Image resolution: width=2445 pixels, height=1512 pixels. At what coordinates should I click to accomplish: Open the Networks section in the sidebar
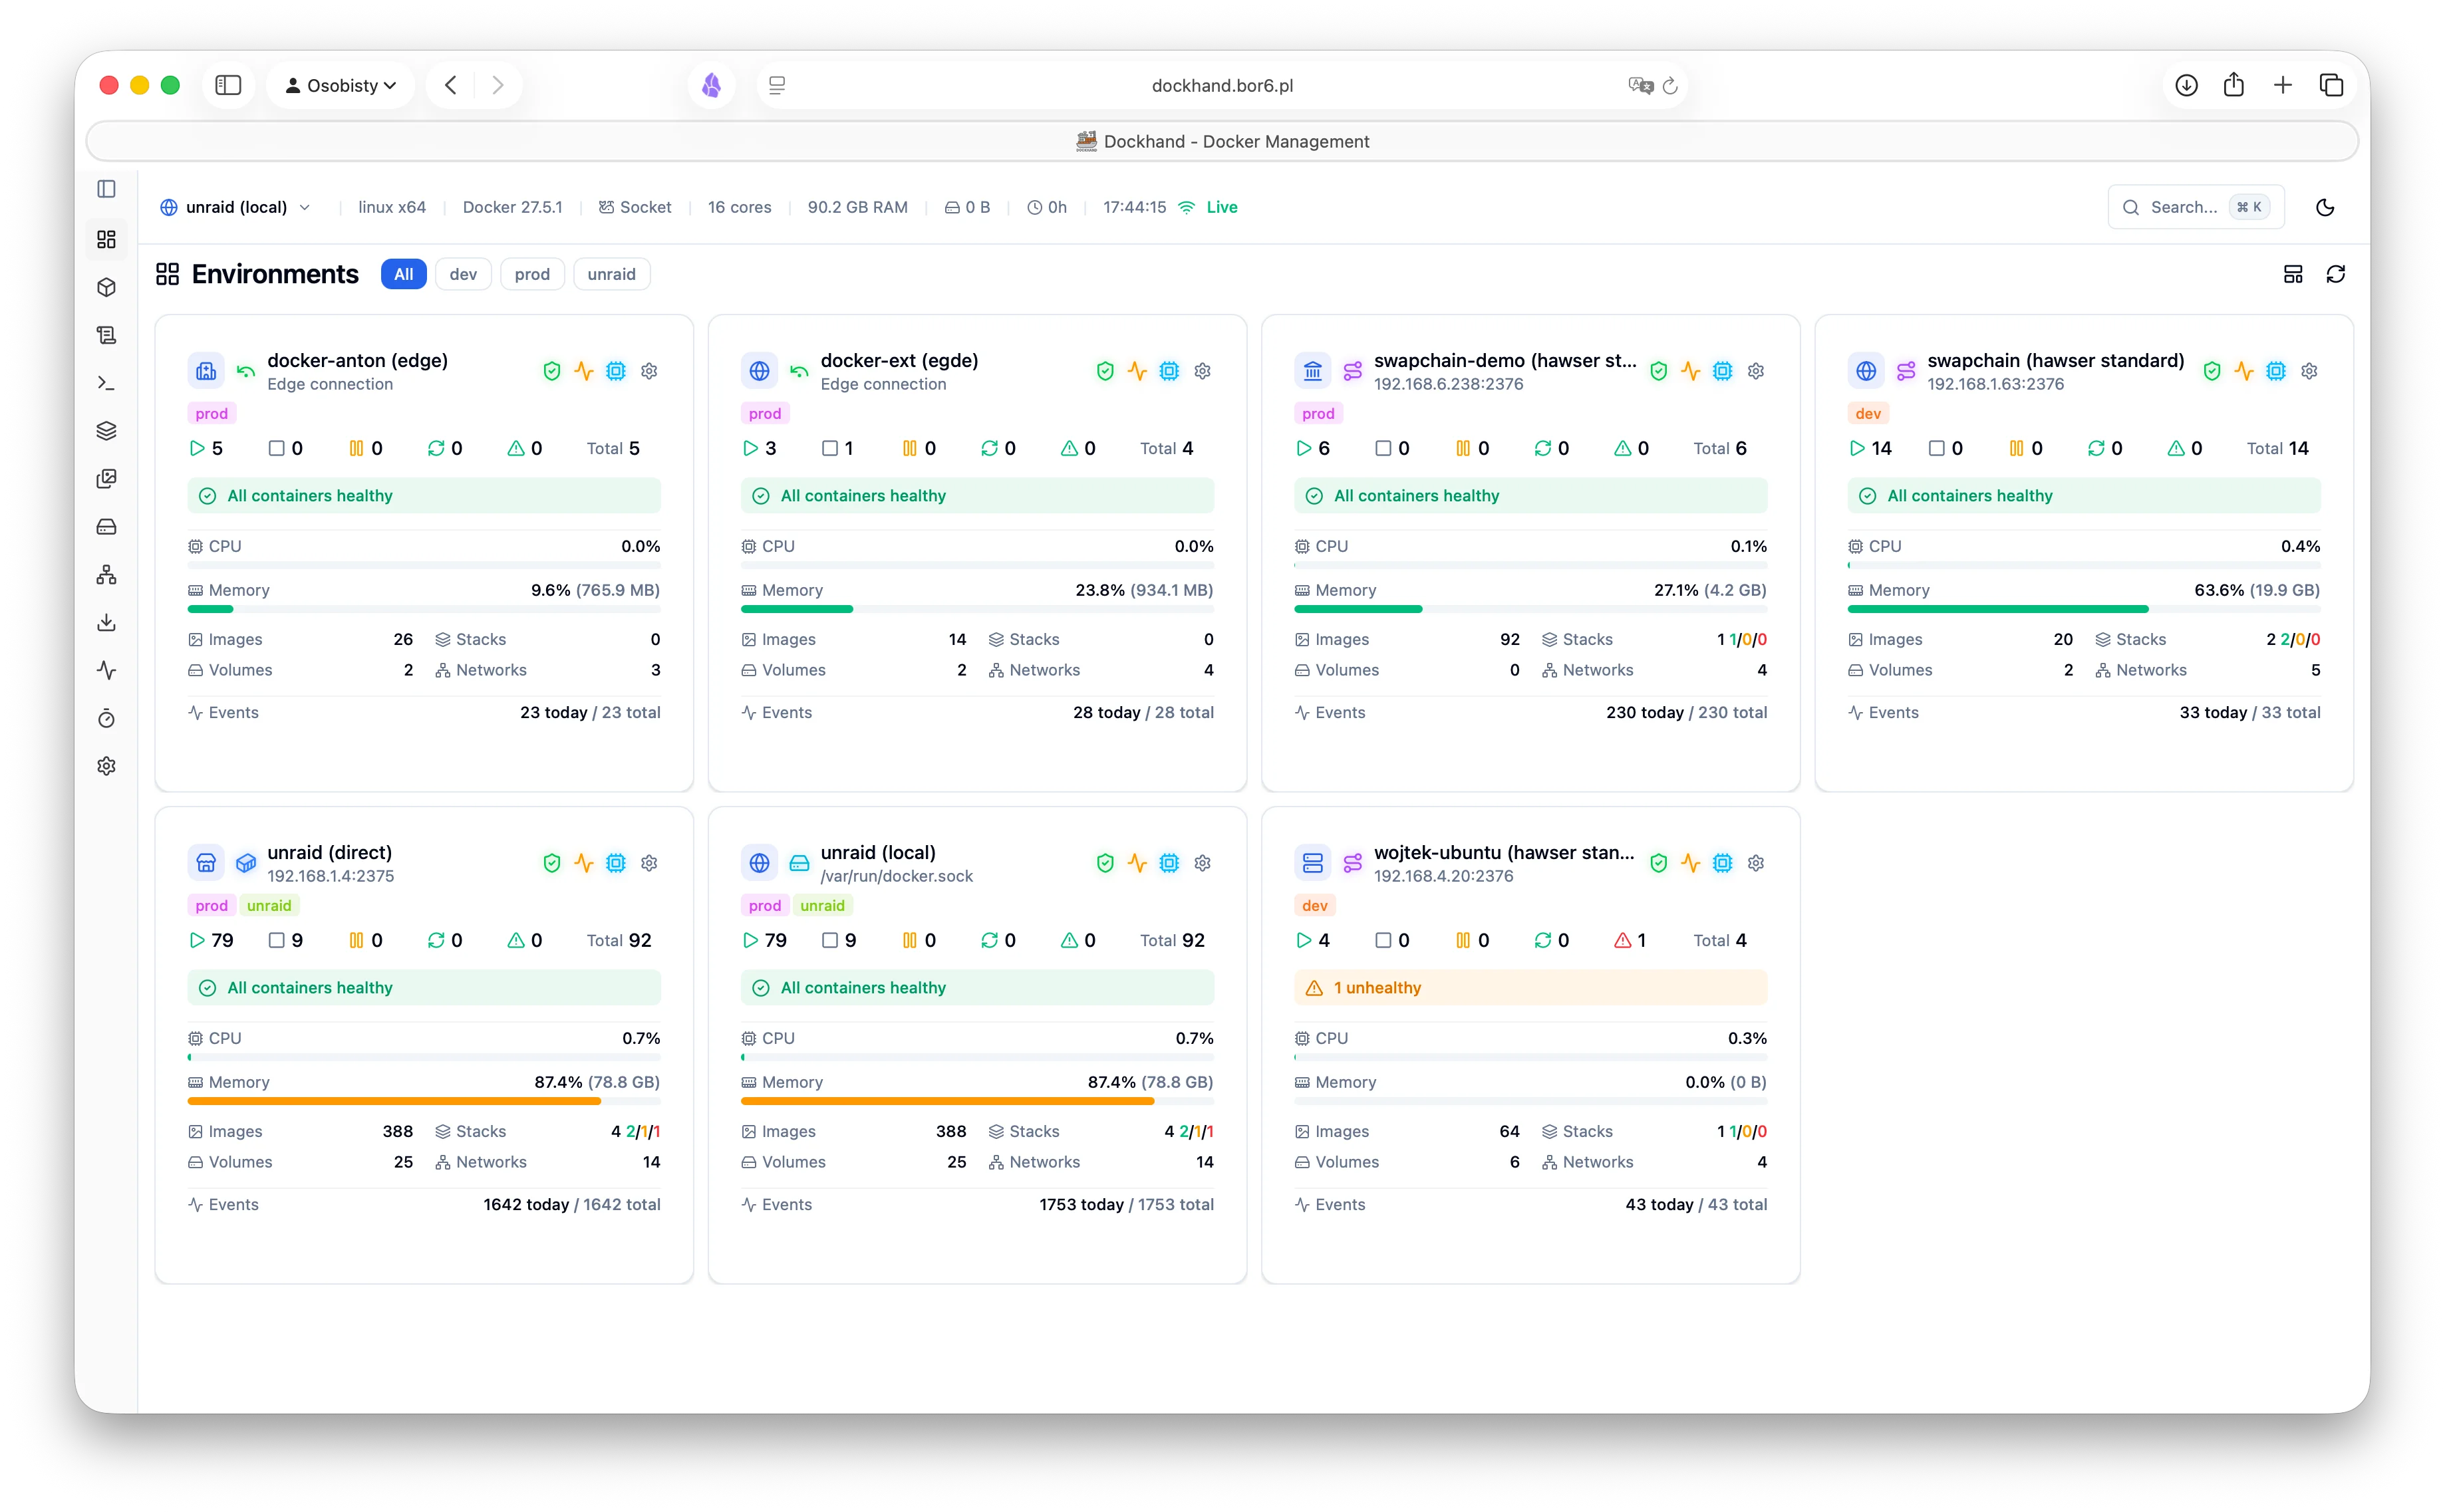[107, 574]
